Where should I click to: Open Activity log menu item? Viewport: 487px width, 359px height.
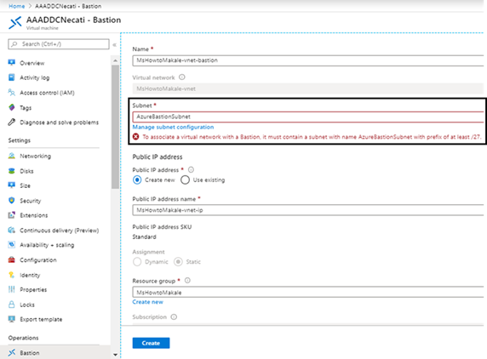coord(34,77)
